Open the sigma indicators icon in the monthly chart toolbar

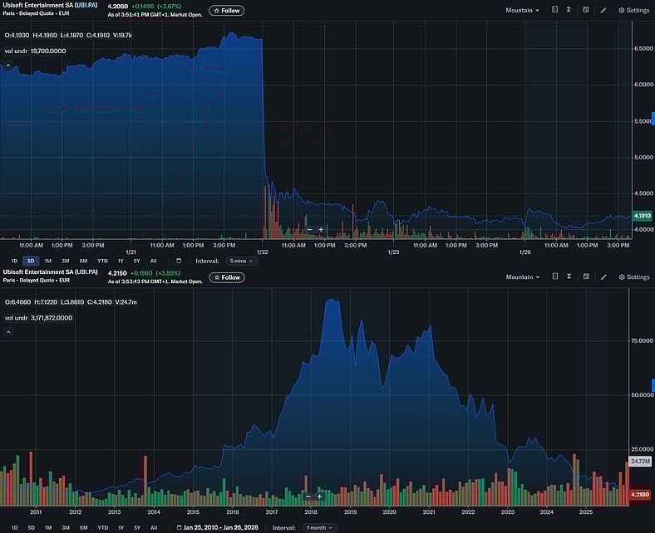569,276
